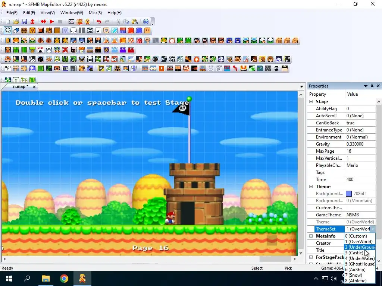Pick the blue P-switch icon
Image resolution: width=382 pixels, height=286 pixels.
coord(32,69)
